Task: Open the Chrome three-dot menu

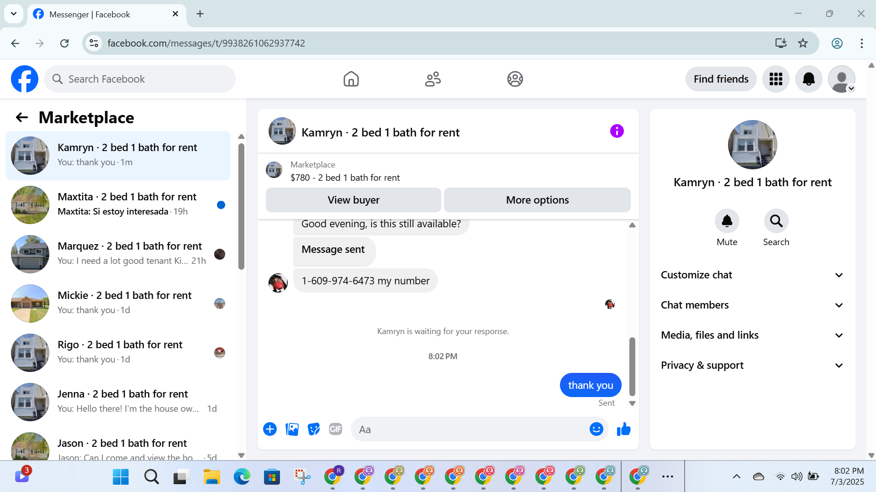Action: pyautogui.click(x=861, y=43)
